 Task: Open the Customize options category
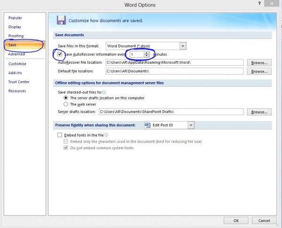17,64
